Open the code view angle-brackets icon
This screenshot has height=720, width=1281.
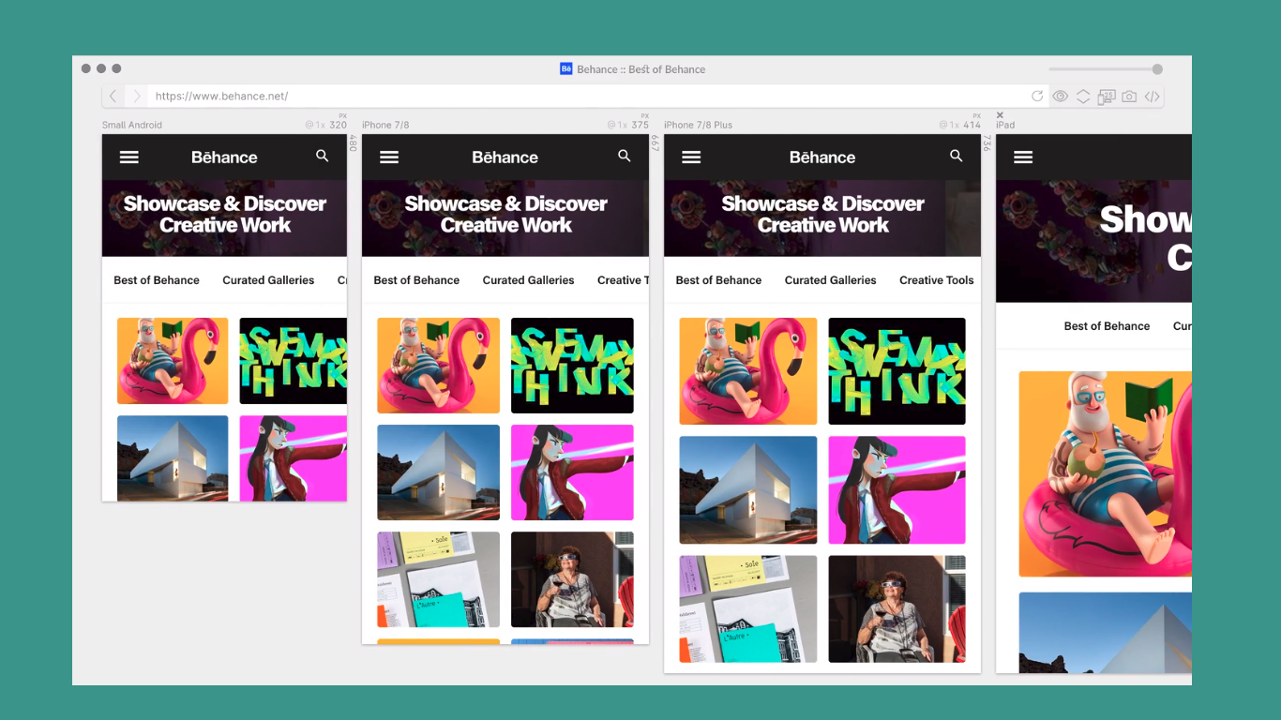tap(1153, 97)
